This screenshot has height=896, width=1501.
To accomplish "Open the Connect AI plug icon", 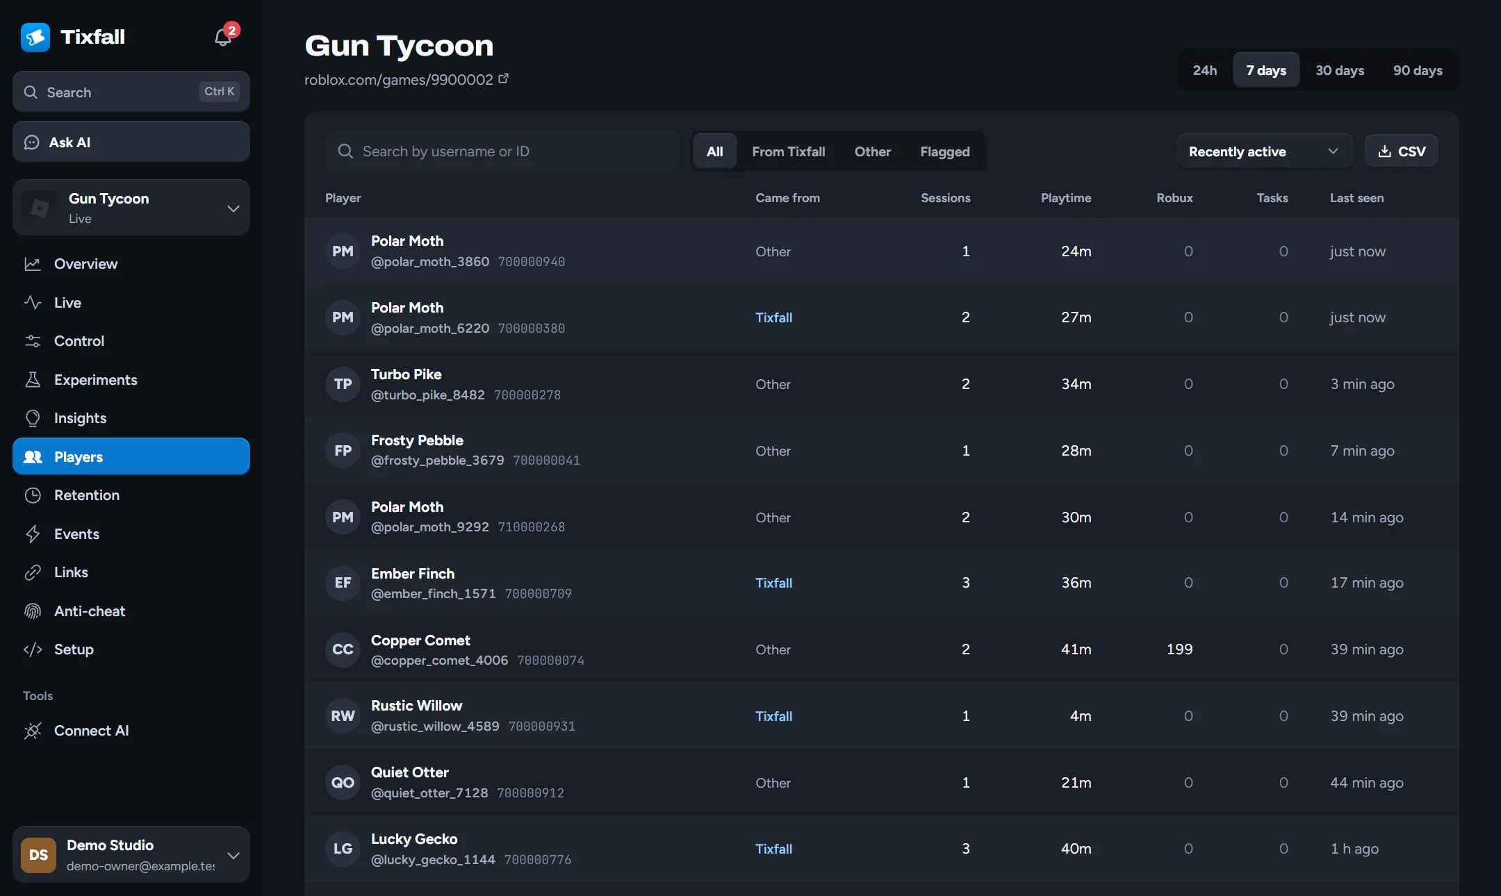I will pos(33,731).
